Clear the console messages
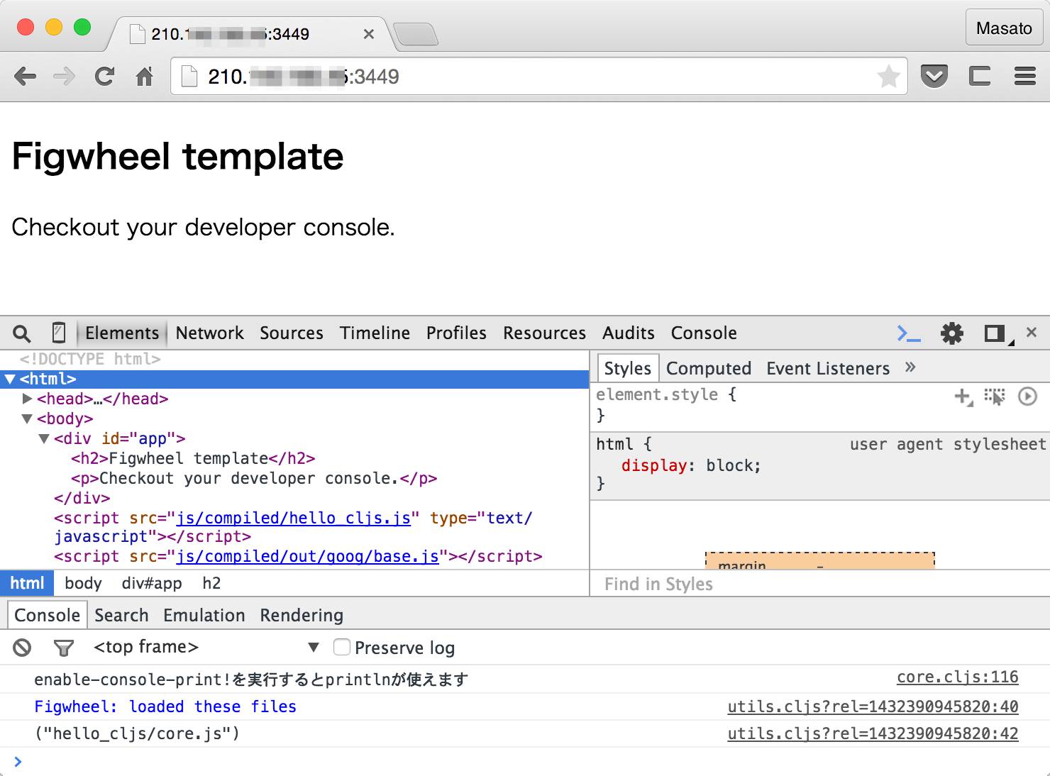 [x=22, y=648]
